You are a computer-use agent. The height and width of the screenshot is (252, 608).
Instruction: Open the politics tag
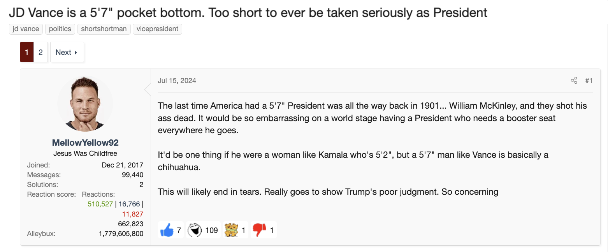tap(60, 29)
